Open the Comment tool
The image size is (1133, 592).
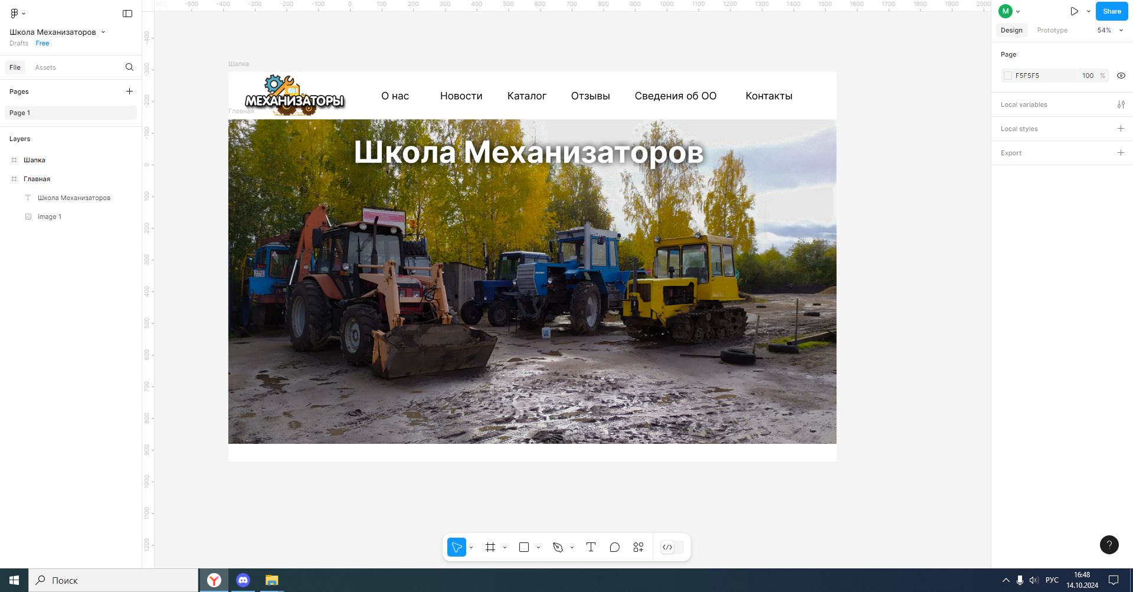(x=614, y=547)
